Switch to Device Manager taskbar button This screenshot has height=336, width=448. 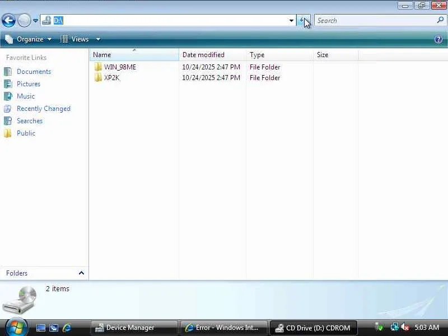[134, 328]
